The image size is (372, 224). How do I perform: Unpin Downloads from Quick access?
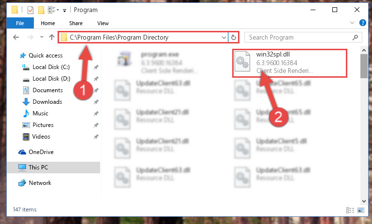point(96,102)
